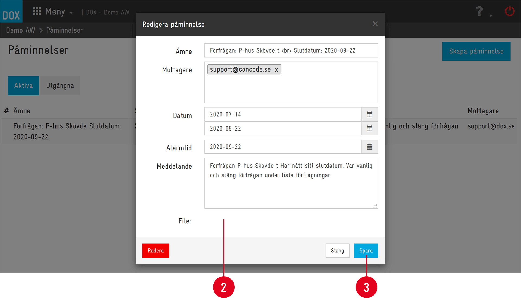Open the Meny grid icon
Image resolution: width=521 pixels, height=298 pixels.
coord(37,11)
